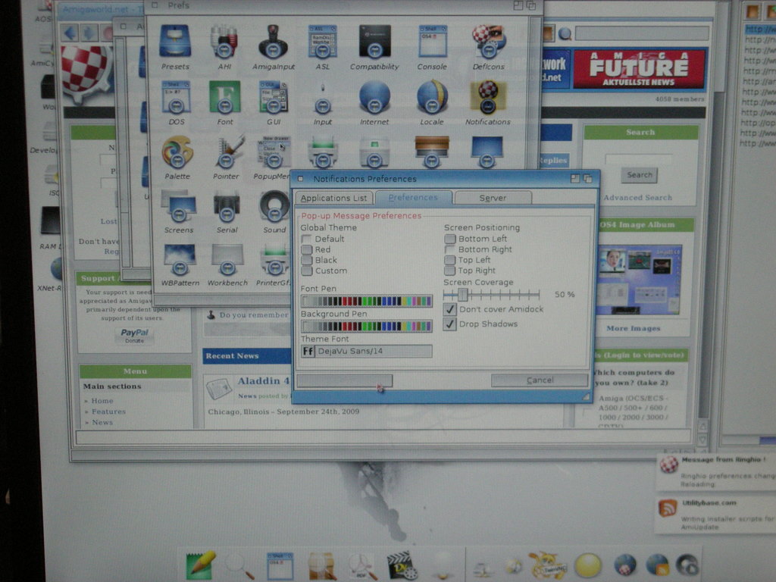
Task: Switch to the Server tab
Action: click(x=493, y=198)
